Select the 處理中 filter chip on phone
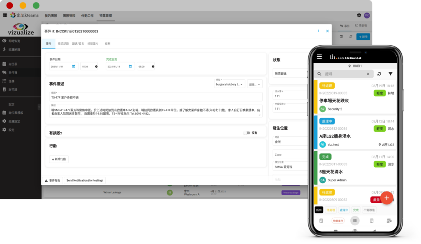The width and height of the screenshot is (421, 244). coord(344,210)
